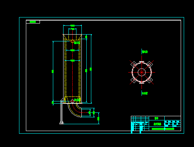
Task: Pick the small inner circle of the top view
Action: (142, 72)
